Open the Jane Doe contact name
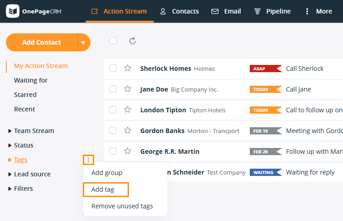 pos(154,89)
